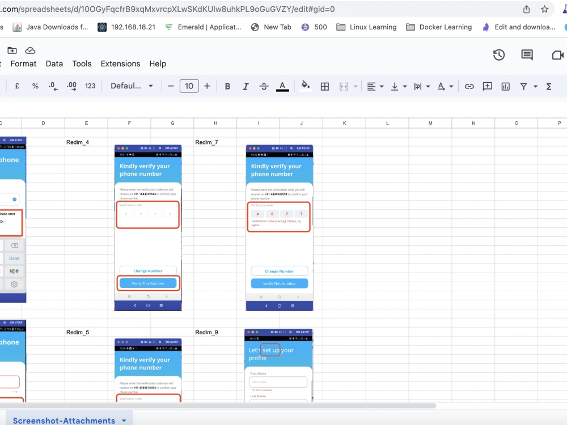
Task: Open the New Tab bookmark
Action: [x=271, y=27]
